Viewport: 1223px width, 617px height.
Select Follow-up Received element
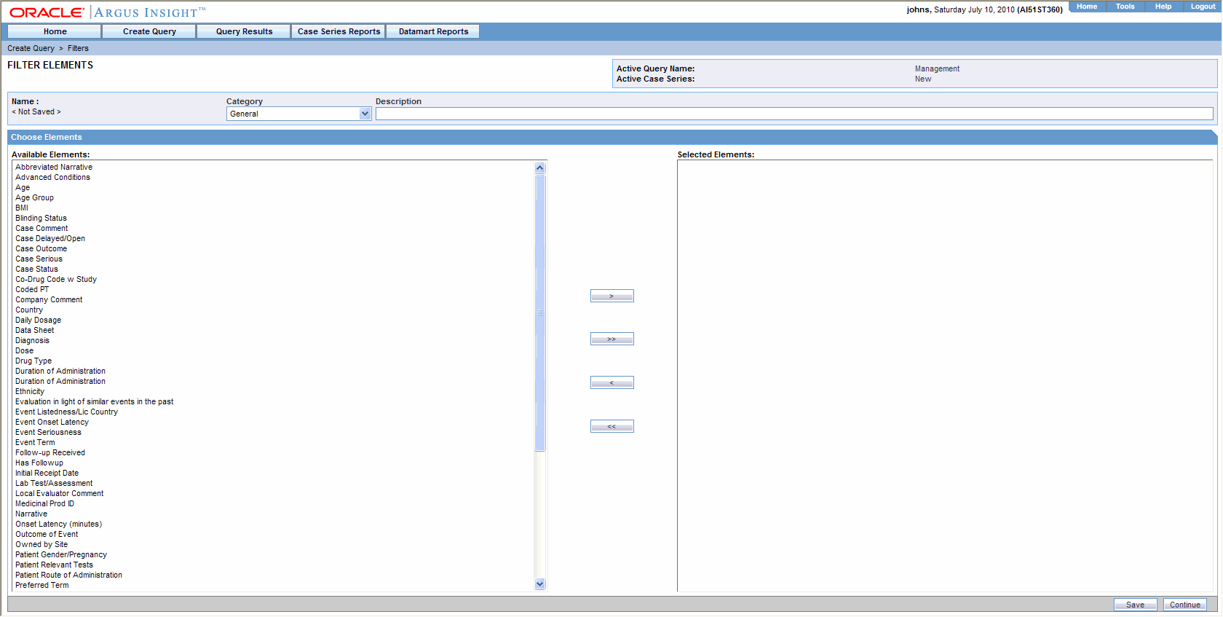tap(50, 452)
